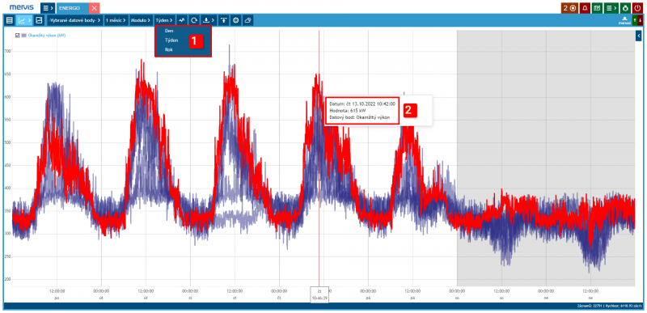The height and width of the screenshot is (313, 647).
Task: Click the orange active alarms counter button
Action: tap(570, 7)
